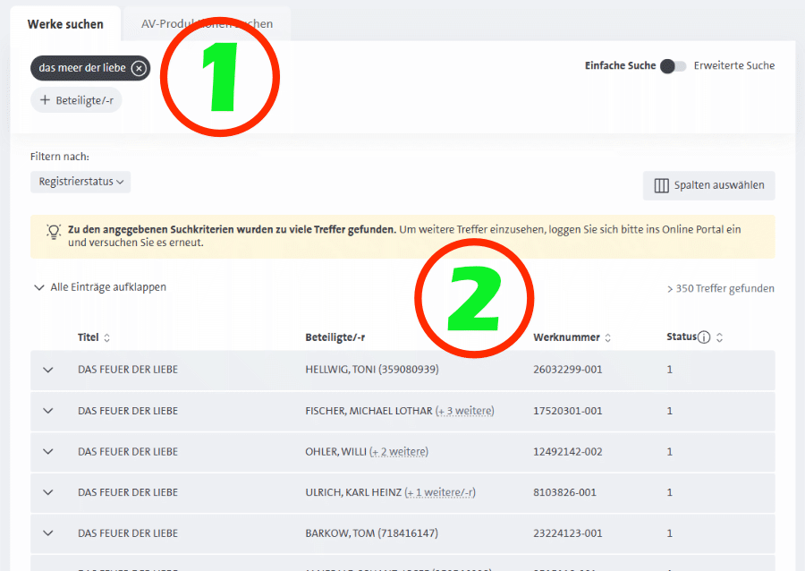This screenshot has height=571, width=805.
Task: Switch to the Werke suchen tab
Action: 65,24
